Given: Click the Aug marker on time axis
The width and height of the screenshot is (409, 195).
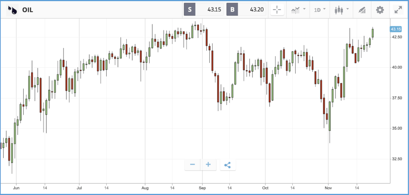Looking at the screenshot, I should [x=145, y=188].
